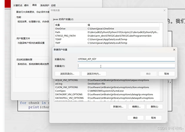Open the 远程 tab

click(x=53, y=5)
